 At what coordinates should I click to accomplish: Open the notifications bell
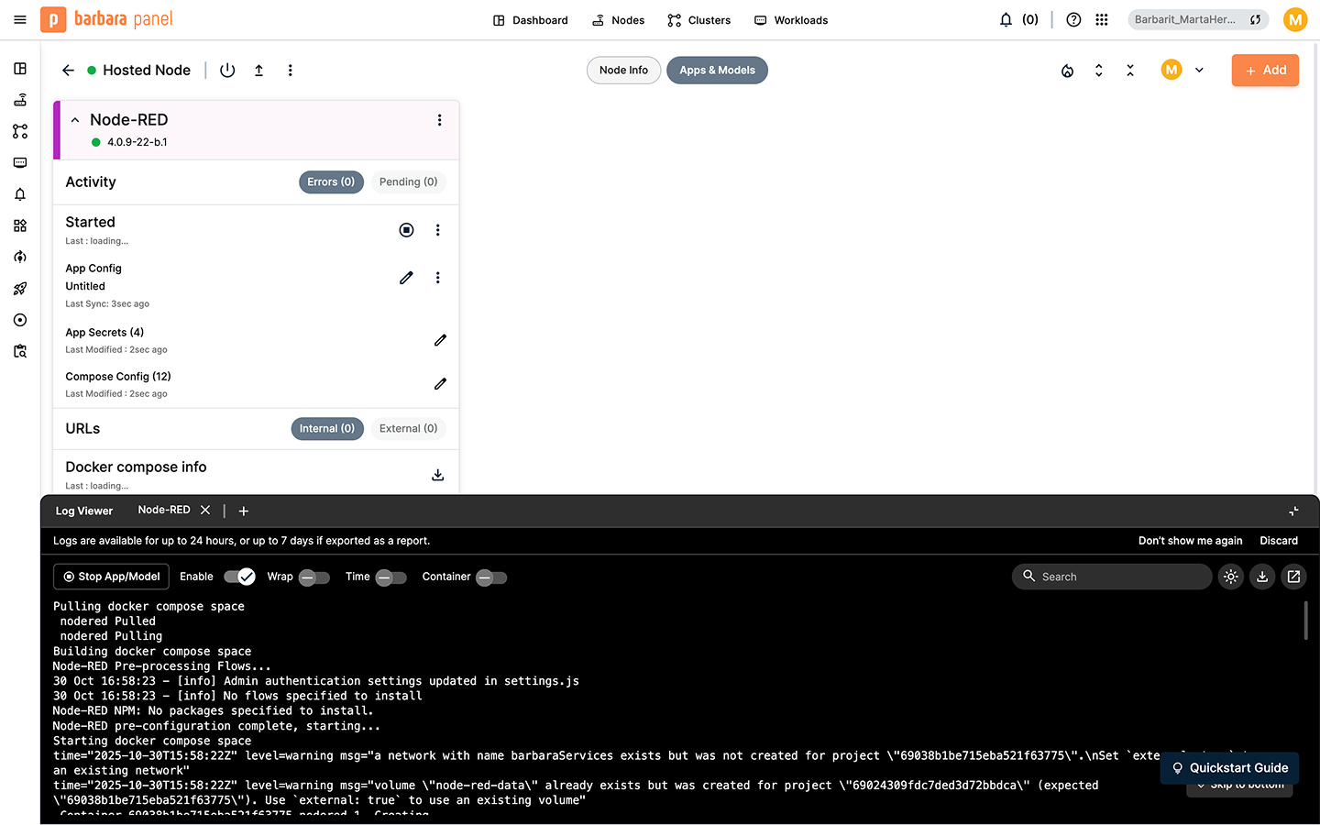1006,20
